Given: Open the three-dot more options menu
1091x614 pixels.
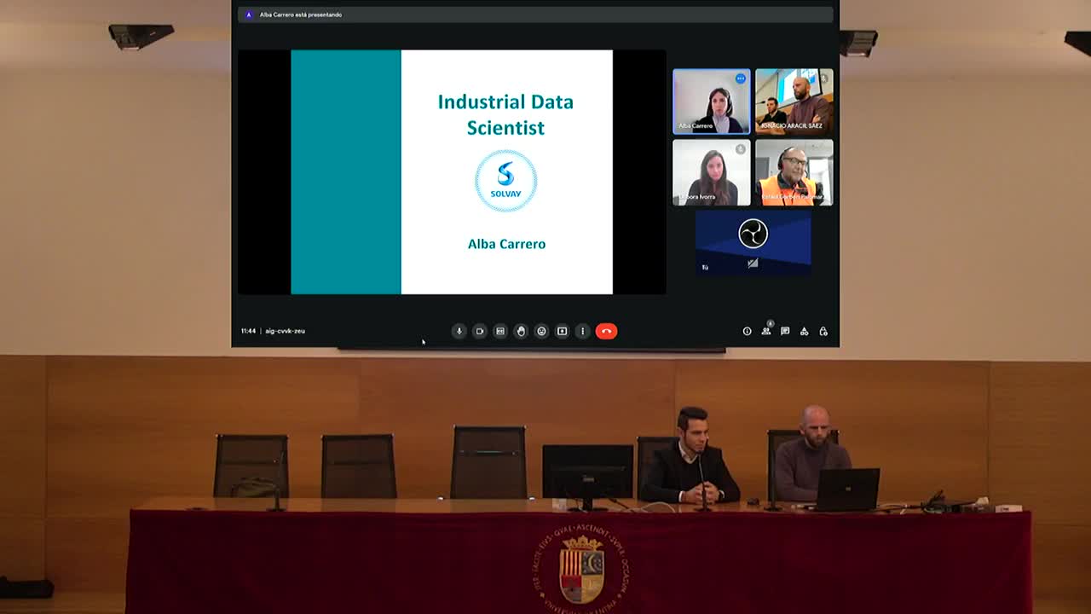Looking at the screenshot, I should [x=582, y=331].
